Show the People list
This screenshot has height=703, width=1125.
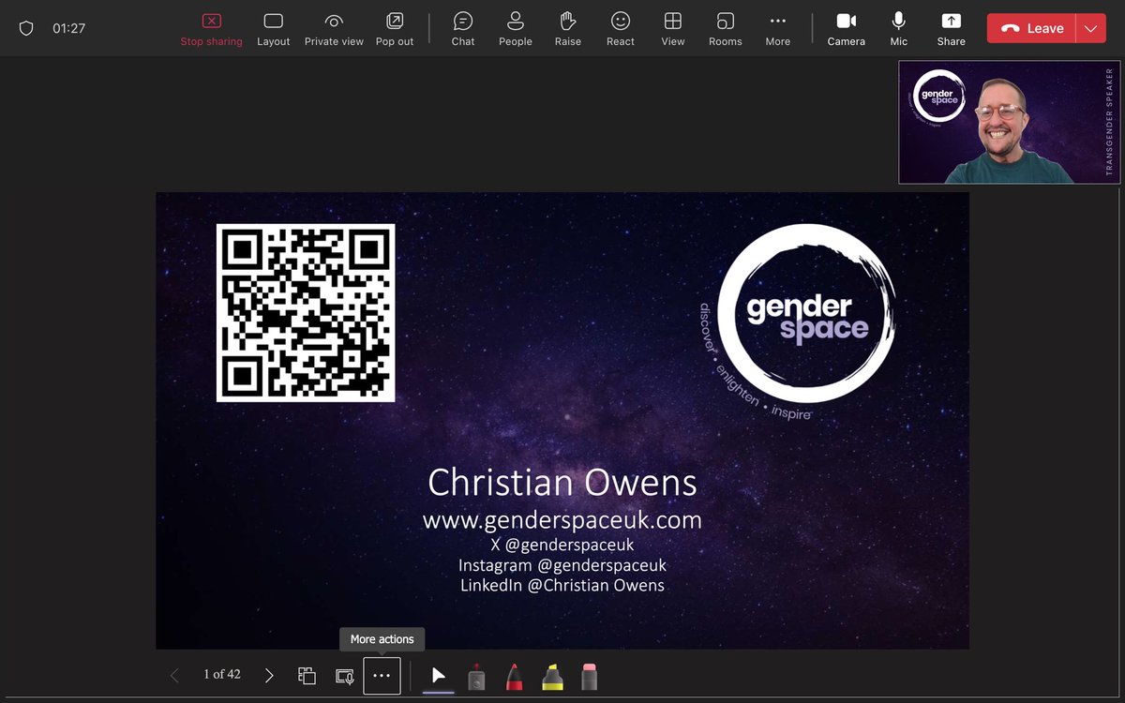[516, 29]
